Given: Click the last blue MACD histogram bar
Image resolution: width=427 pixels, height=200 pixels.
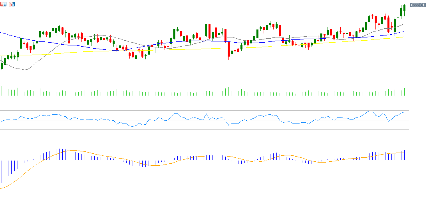Looking at the screenshot, I should (405, 155).
